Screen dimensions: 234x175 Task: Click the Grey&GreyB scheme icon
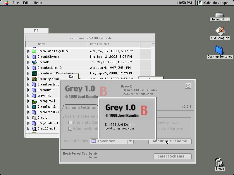click(x=34, y=129)
